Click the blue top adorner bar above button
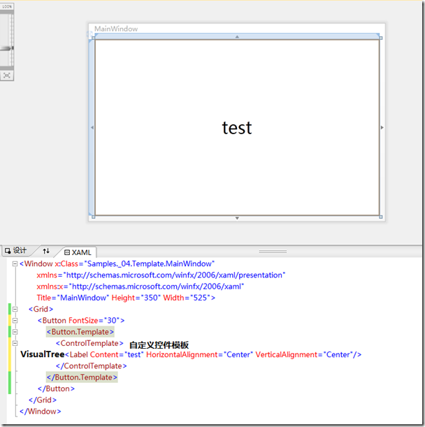This screenshot has height=427, width=425. click(x=237, y=36)
